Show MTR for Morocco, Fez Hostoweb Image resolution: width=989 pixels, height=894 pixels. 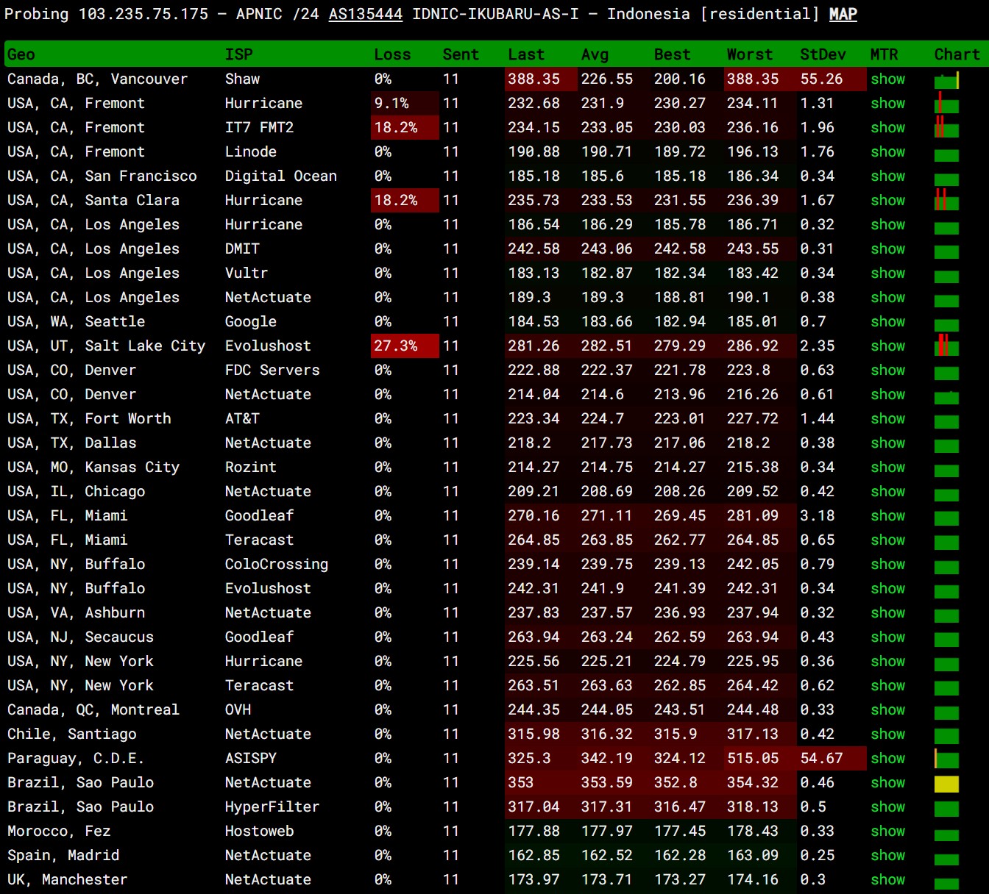(x=887, y=831)
